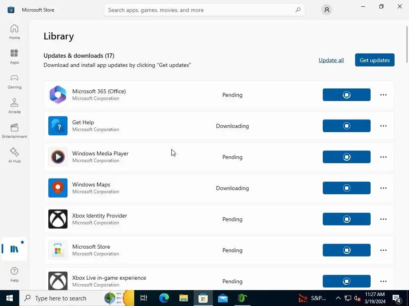Select the Get Help title text
Image resolution: width=409 pixels, height=306 pixels.
tap(83, 122)
